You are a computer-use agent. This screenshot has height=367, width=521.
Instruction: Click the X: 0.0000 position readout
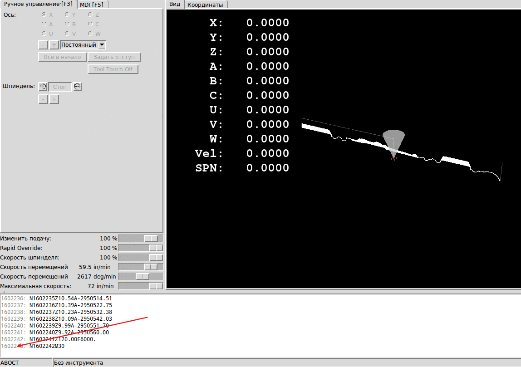coord(249,23)
